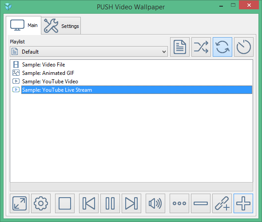Viewport: 262px width, 222px height.
Task: Stop wallpaper playback
Action: [x=65, y=203]
